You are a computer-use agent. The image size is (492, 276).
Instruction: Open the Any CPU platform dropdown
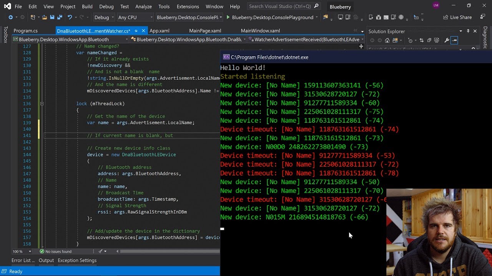coord(135,17)
